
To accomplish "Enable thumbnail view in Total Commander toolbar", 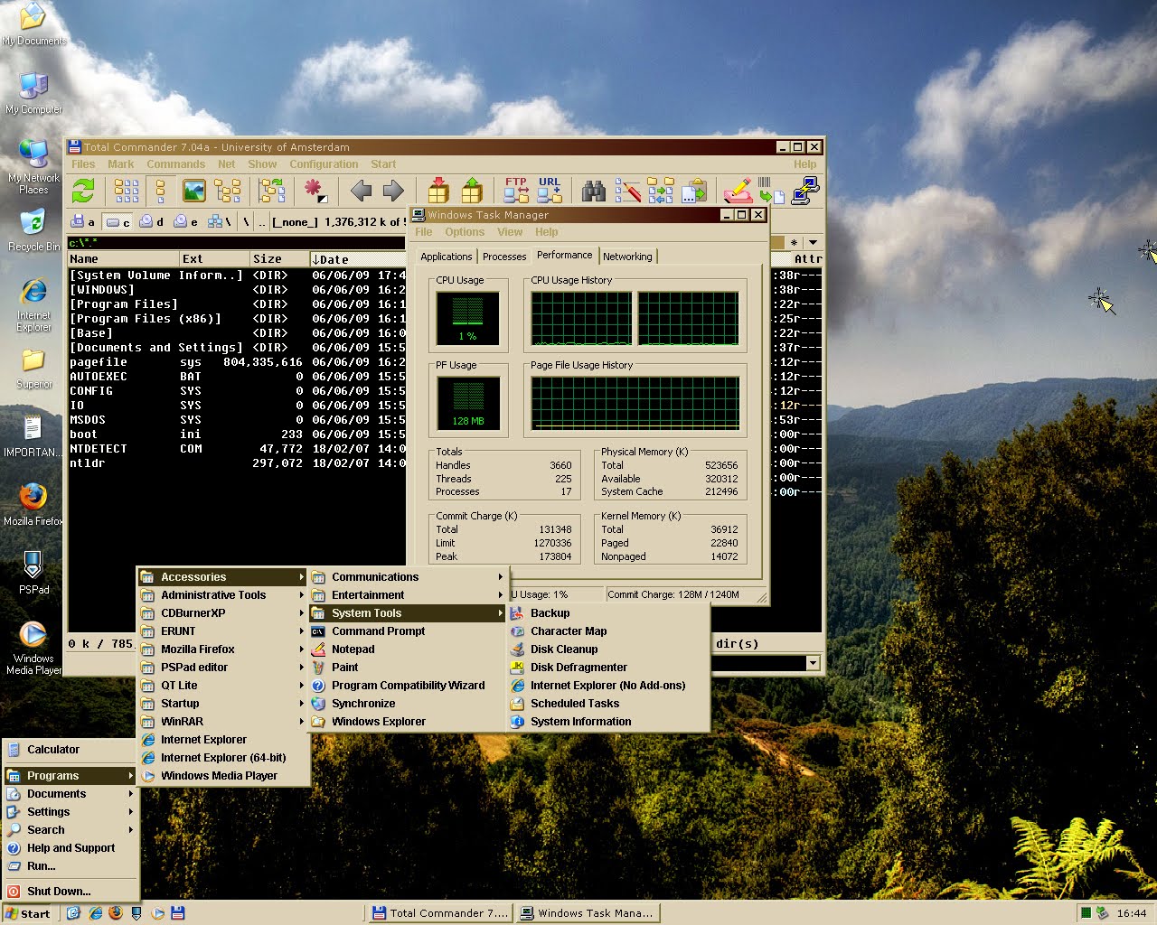I will [x=194, y=191].
